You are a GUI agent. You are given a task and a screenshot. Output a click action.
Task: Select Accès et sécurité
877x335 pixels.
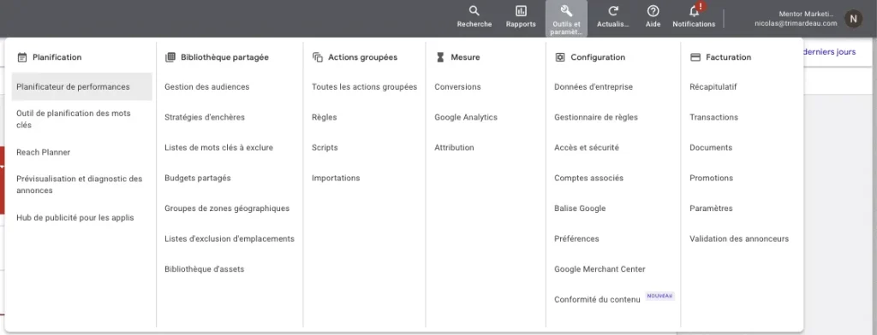[587, 147]
